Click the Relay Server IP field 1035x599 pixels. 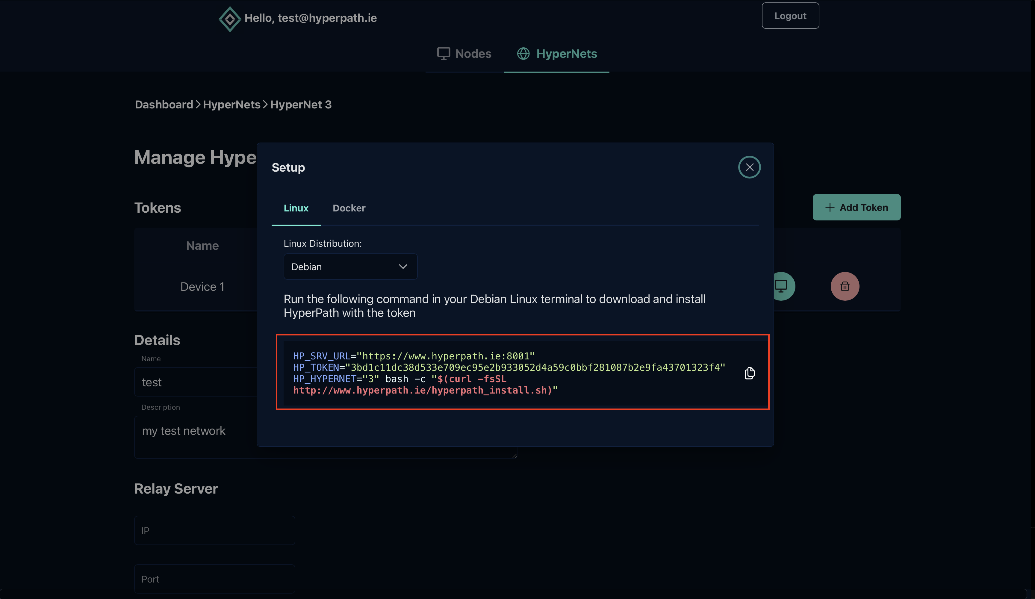coord(214,530)
